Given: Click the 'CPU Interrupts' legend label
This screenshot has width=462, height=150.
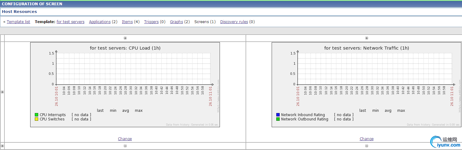Looking at the screenshot, I should point(53,115).
